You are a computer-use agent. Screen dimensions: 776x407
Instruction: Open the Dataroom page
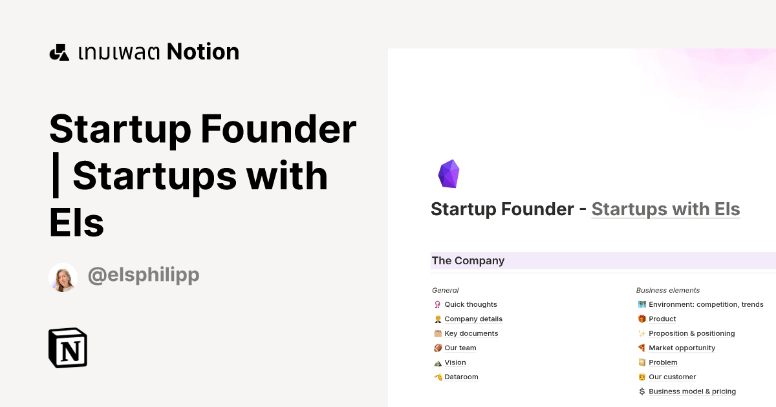(x=461, y=377)
